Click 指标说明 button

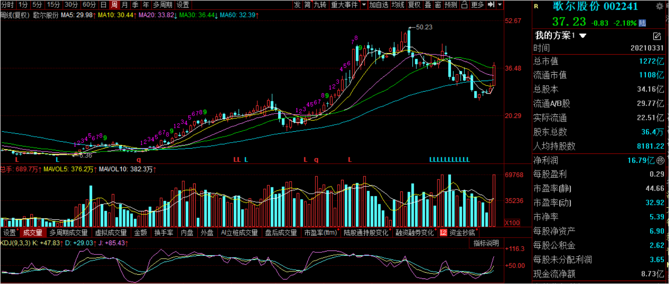point(486,243)
